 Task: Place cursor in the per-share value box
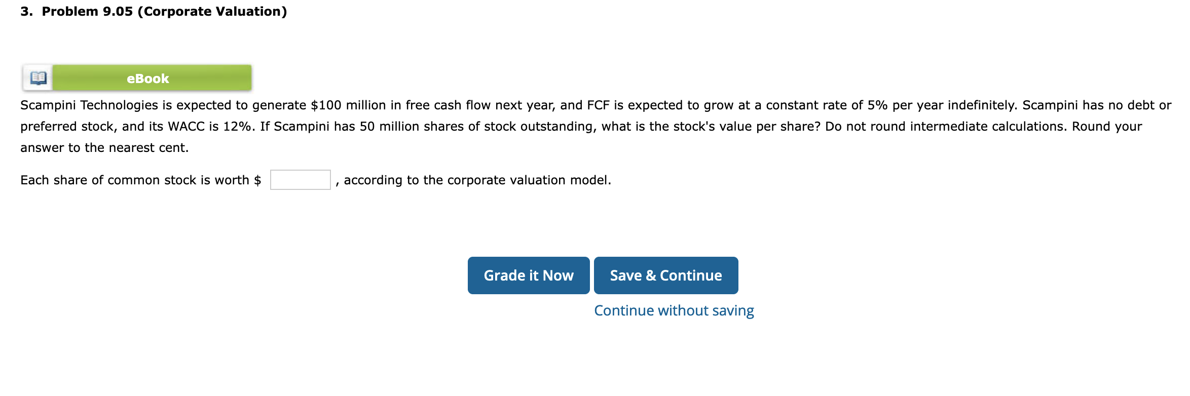300,179
